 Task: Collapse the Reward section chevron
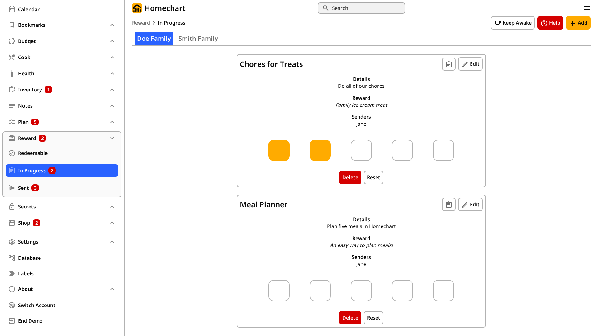(x=112, y=138)
